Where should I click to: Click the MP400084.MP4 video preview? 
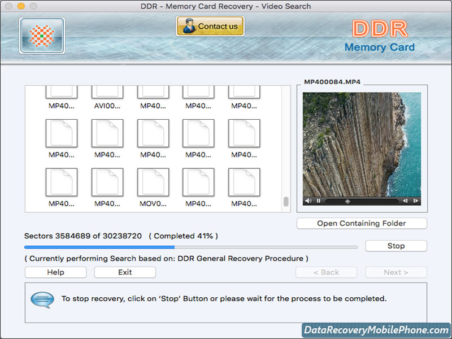pos(362,144)
